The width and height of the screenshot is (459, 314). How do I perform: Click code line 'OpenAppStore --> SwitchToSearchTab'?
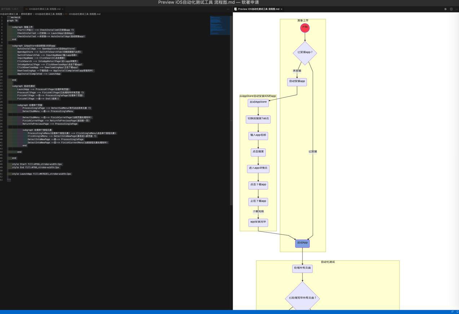(50, 52)
